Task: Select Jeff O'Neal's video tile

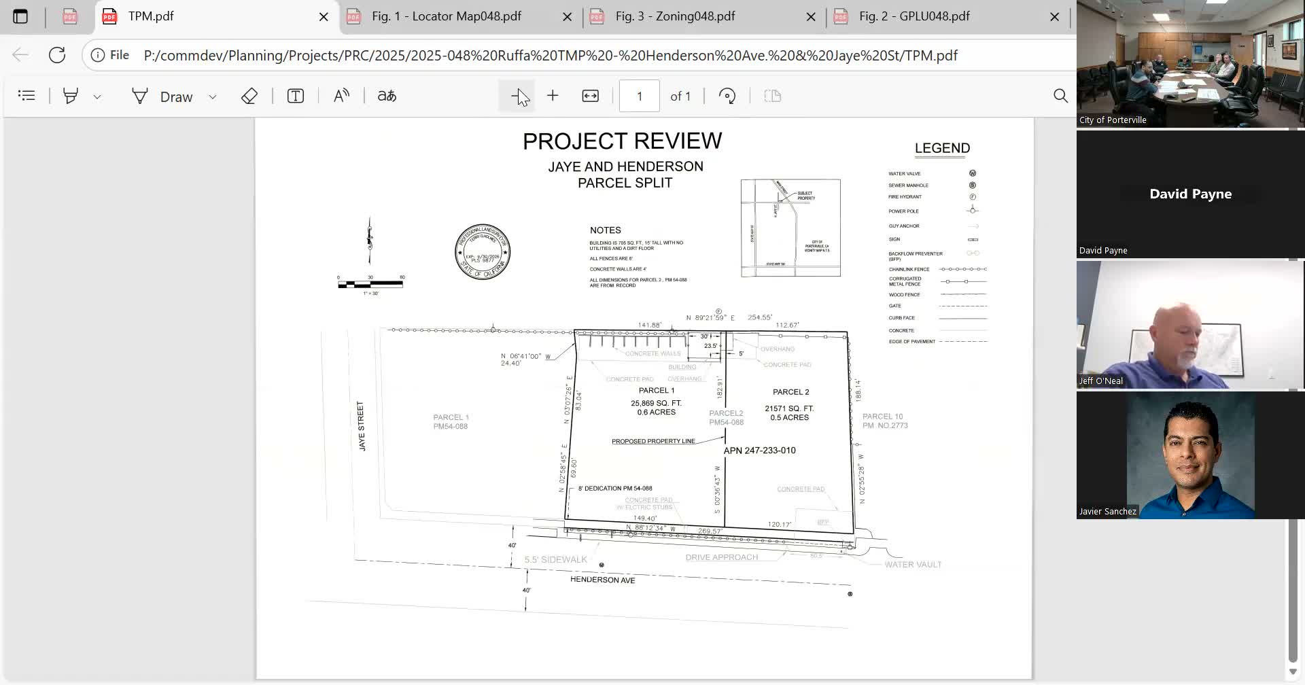Action: tap(1189, 325)
